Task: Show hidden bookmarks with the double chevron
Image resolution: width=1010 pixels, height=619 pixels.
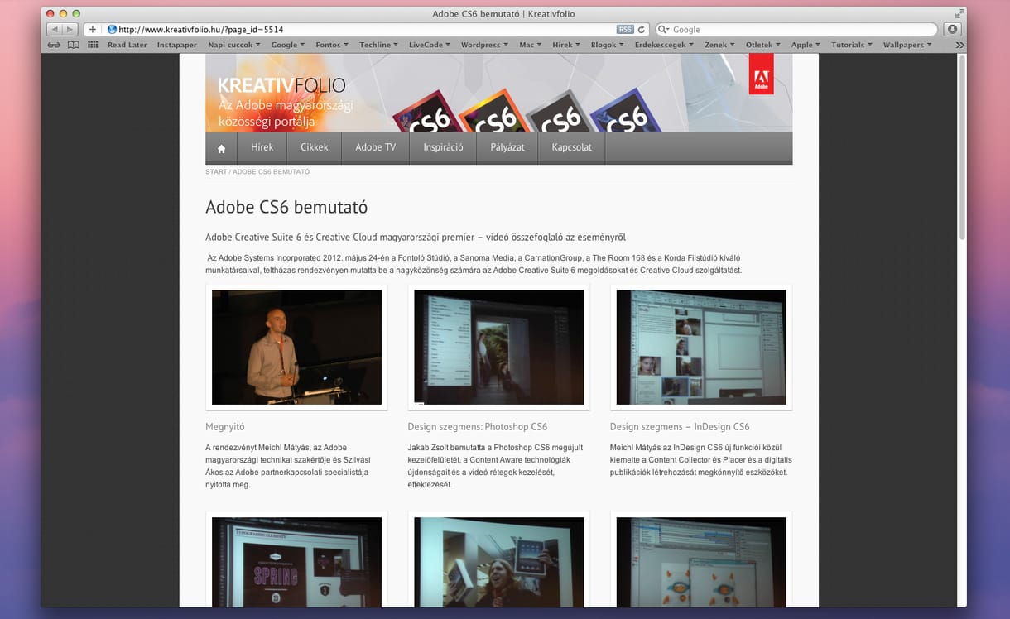Action: (959, 45)
